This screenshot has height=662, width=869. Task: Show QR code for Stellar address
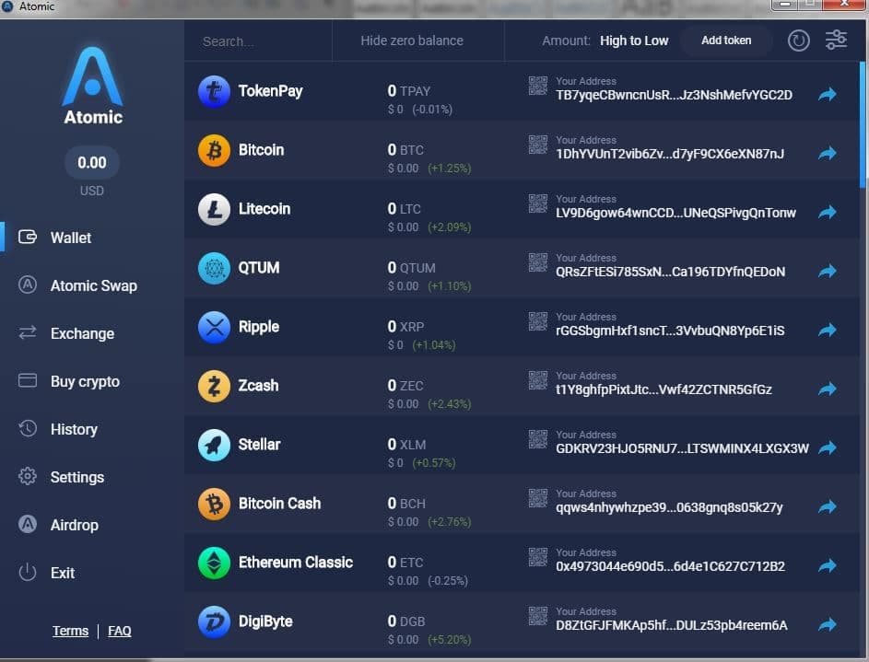point(537,440)
